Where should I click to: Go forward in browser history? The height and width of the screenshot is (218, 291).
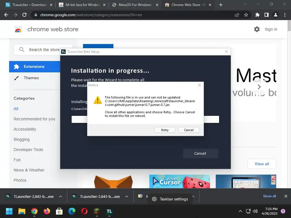(15, 15)
